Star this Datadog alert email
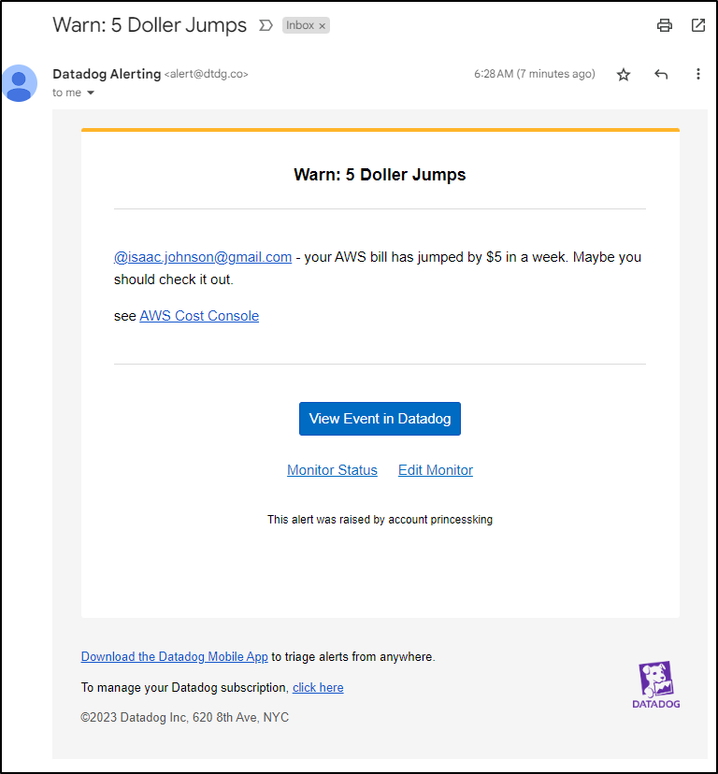718x774 pixels. pos(624,75)
